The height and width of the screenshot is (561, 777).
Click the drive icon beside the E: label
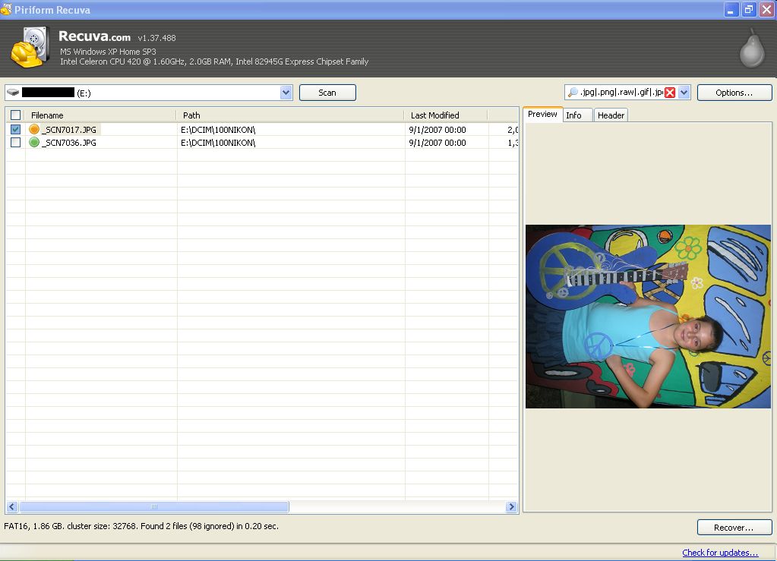pyautogui.click(x=14, y=93)
